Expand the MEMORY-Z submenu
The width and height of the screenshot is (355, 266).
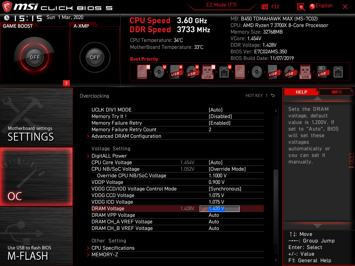tap(105, 255)
